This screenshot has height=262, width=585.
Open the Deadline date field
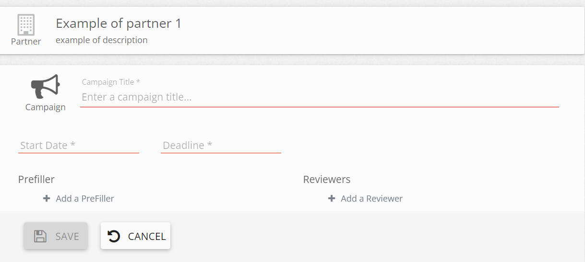(221, 146)
